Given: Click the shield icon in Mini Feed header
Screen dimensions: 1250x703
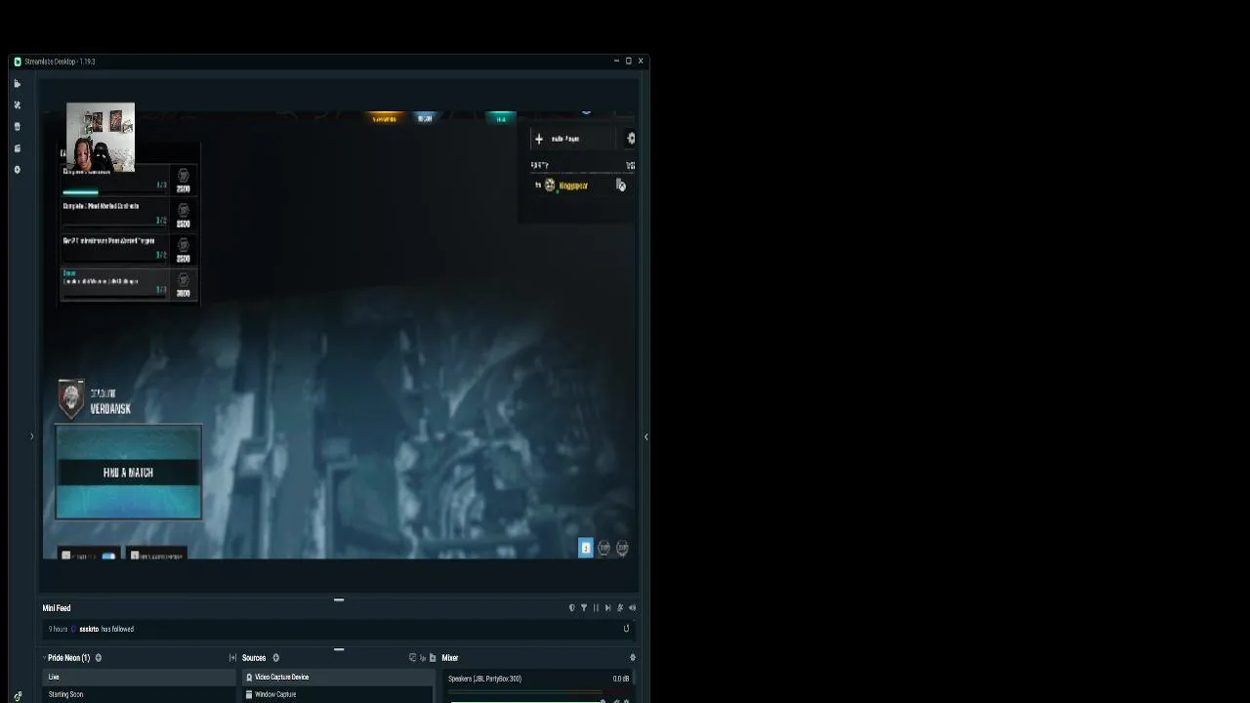Looking at the screenshot, I should 572,608.
